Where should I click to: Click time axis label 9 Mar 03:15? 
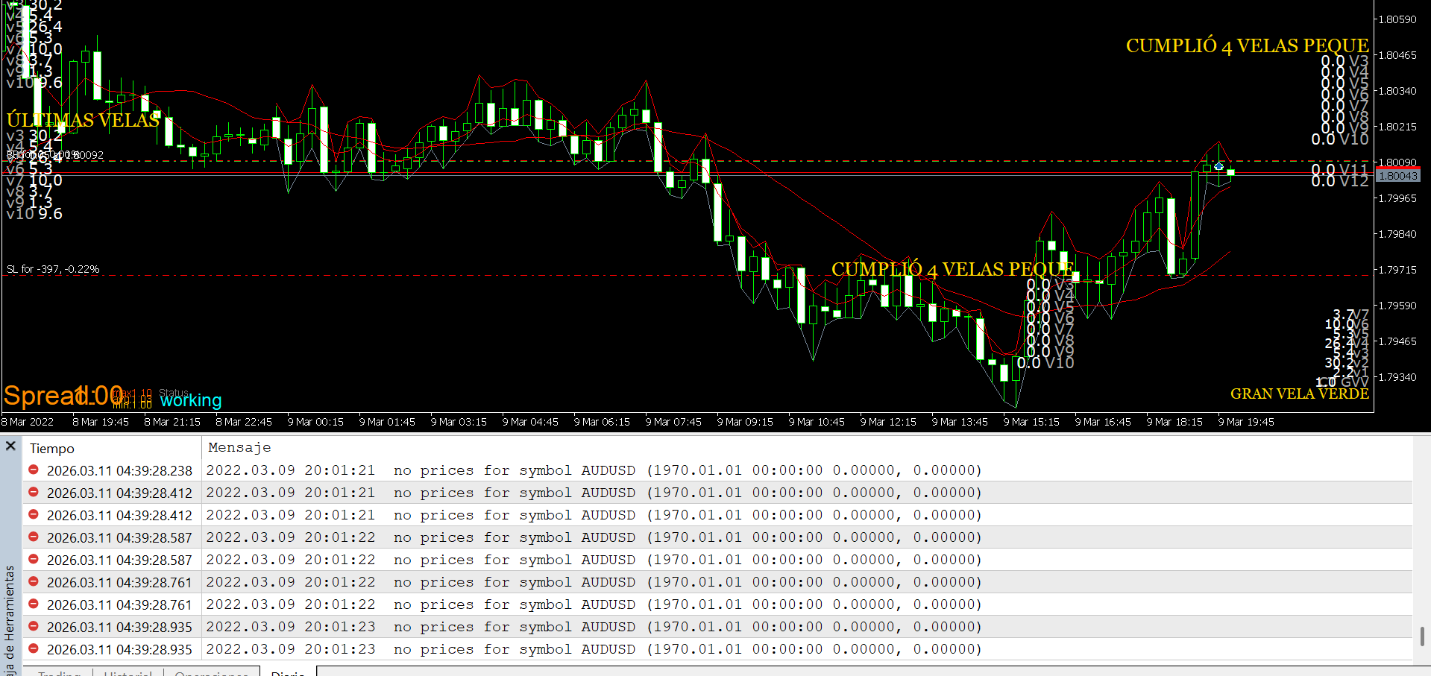point(459,422)
